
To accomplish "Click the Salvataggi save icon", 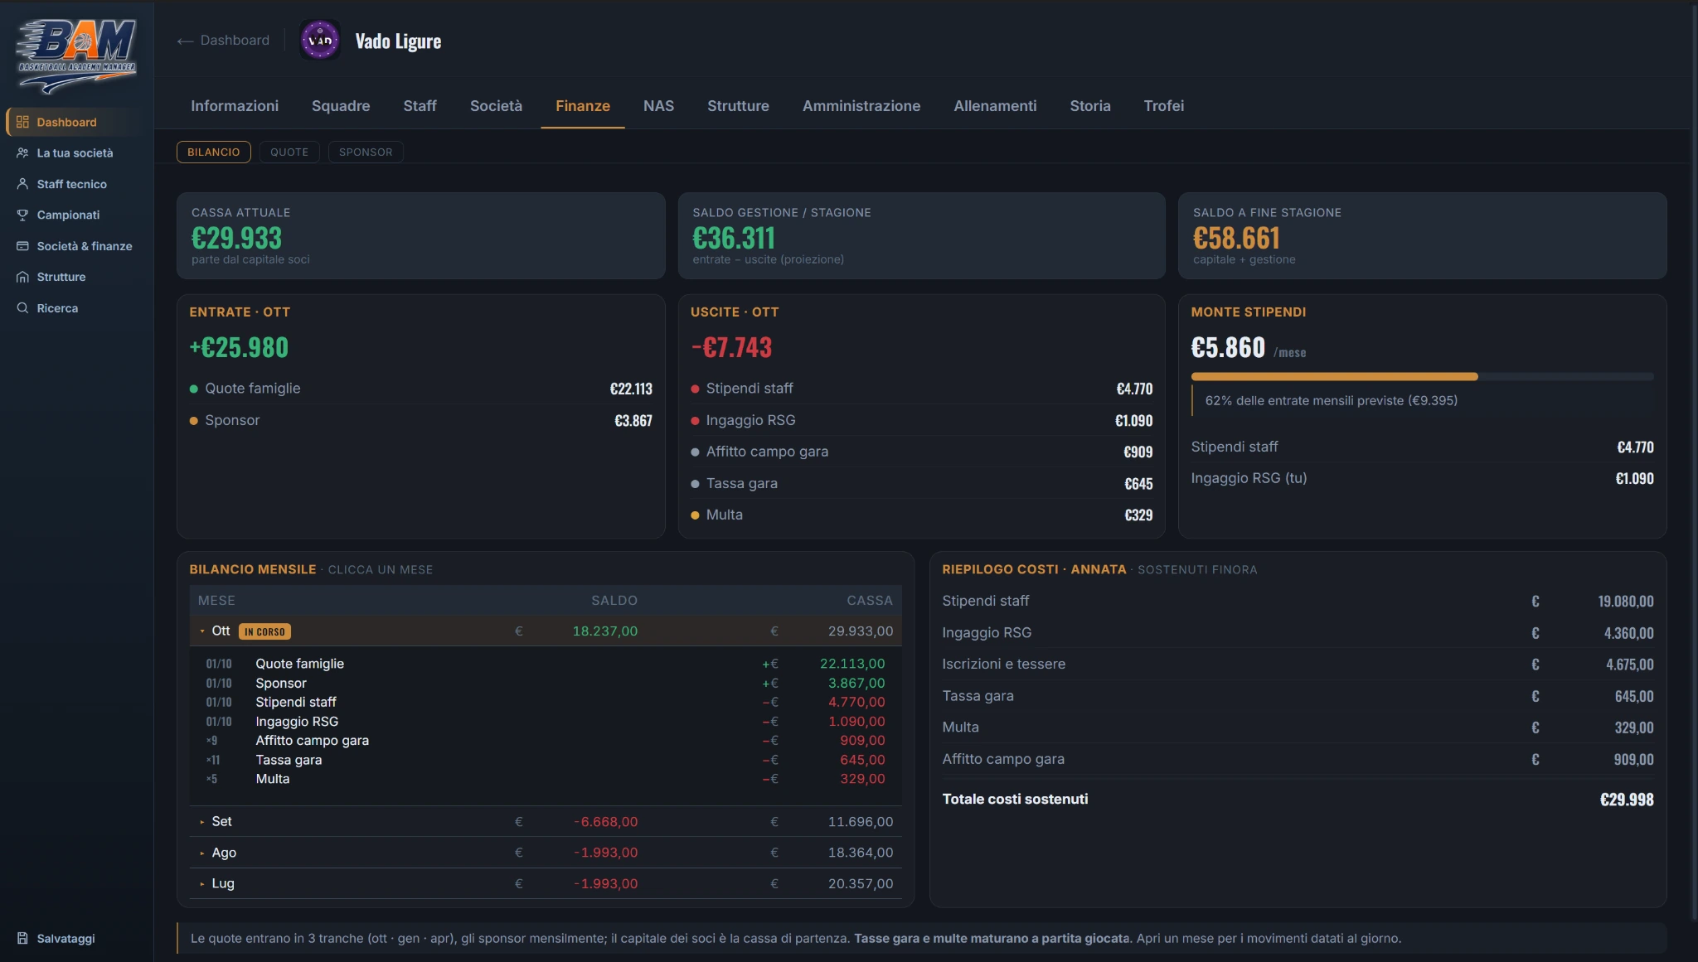I will [x=22, y=938].
